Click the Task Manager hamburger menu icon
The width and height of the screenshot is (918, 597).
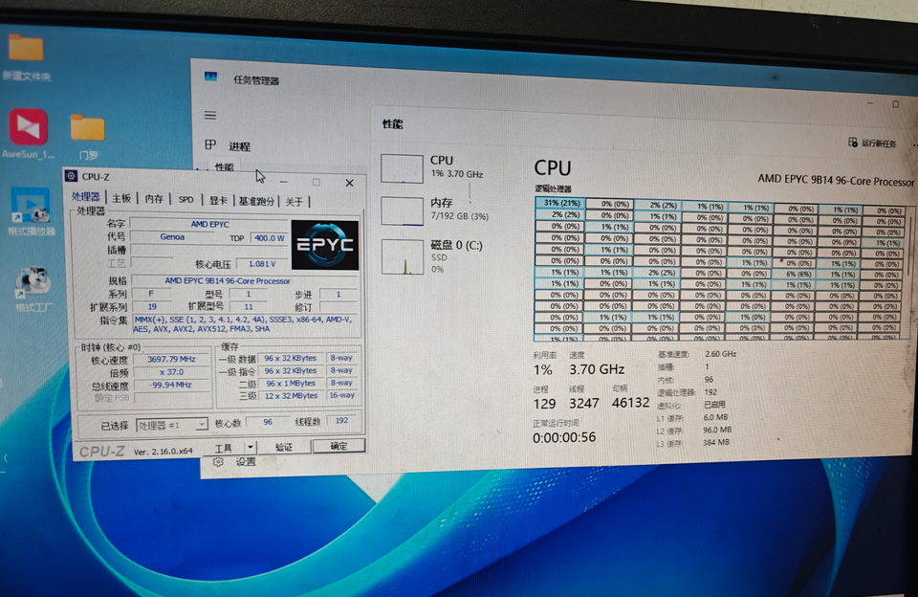(210, 116)
